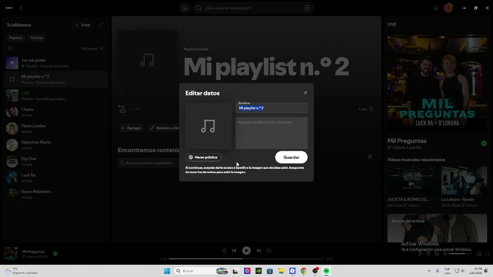Image resolution: width=493 pixels, height=277 pixels.
Task: Open fullscreen player view
Action: (487, 254)
